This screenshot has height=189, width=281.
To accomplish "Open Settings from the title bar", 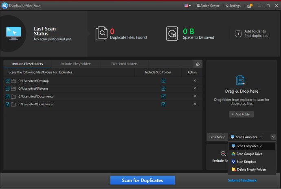I will (233, 6).
